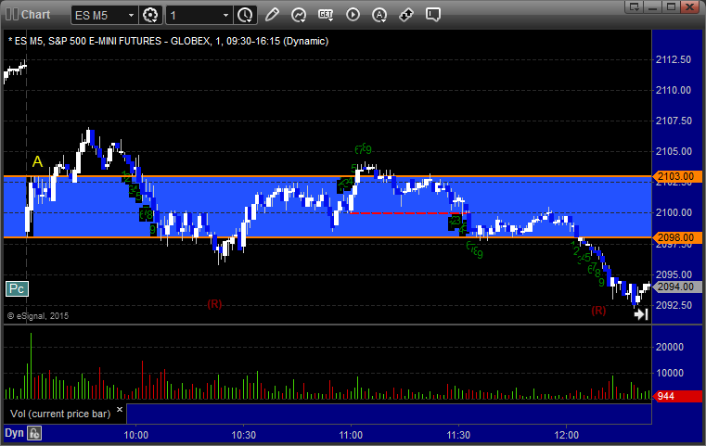706x446 pixels.
Task: Click the (R) marker near 10:20
Action: click(214, 304)
